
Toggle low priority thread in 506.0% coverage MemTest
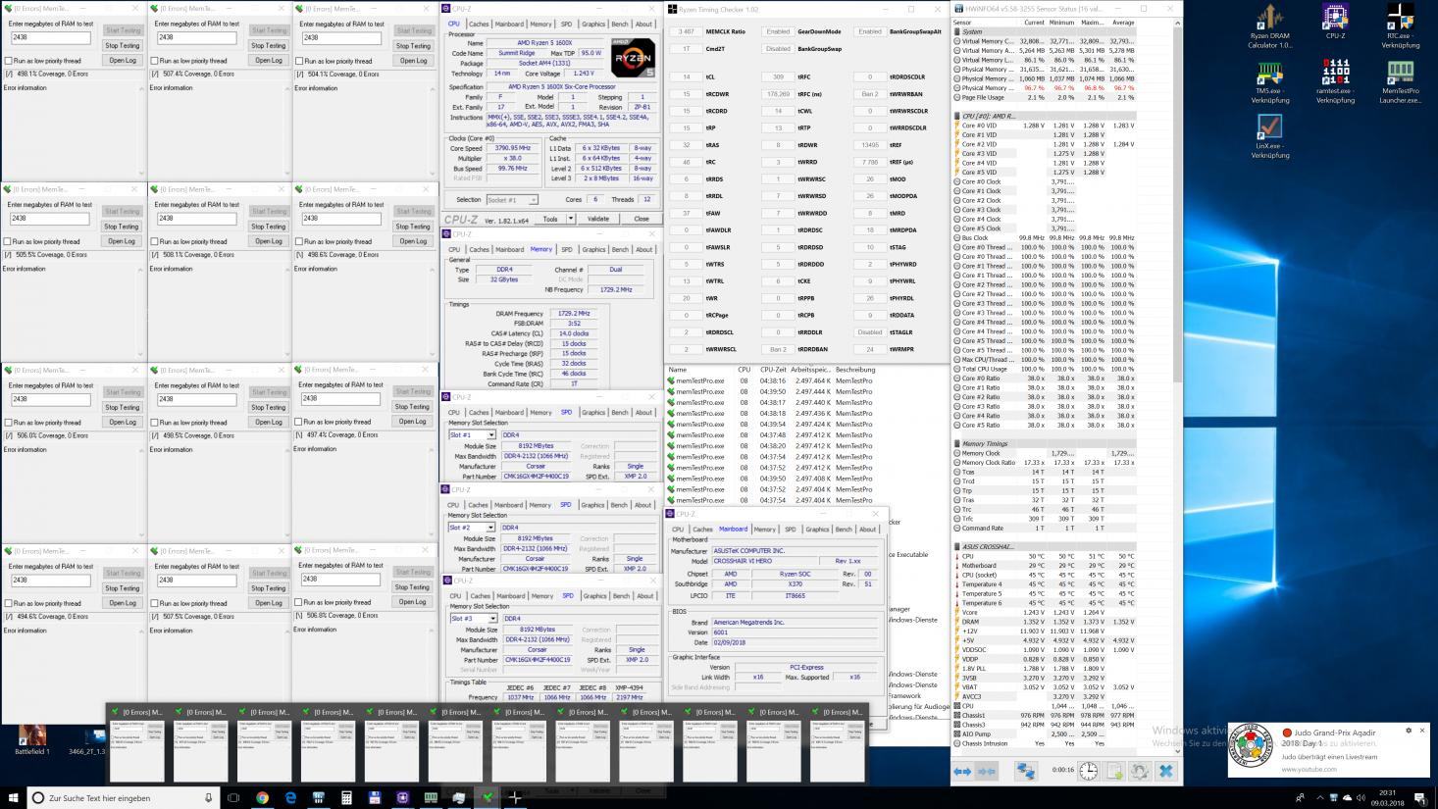click(8, 423)
